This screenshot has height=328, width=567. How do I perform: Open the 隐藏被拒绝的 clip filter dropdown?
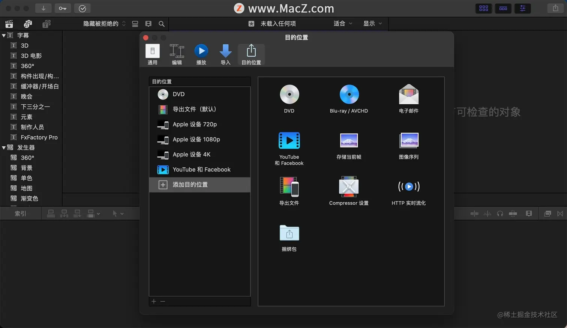(x=104, y=24)
